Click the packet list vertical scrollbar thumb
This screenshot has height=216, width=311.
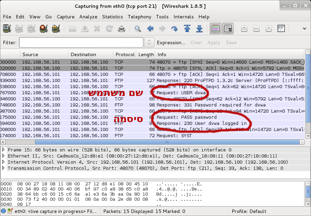tap(308, 88)
